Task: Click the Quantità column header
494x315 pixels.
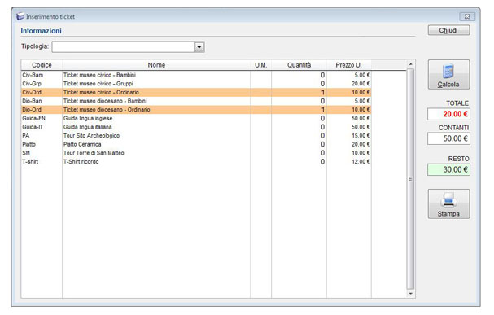Action: coord(299,65)
